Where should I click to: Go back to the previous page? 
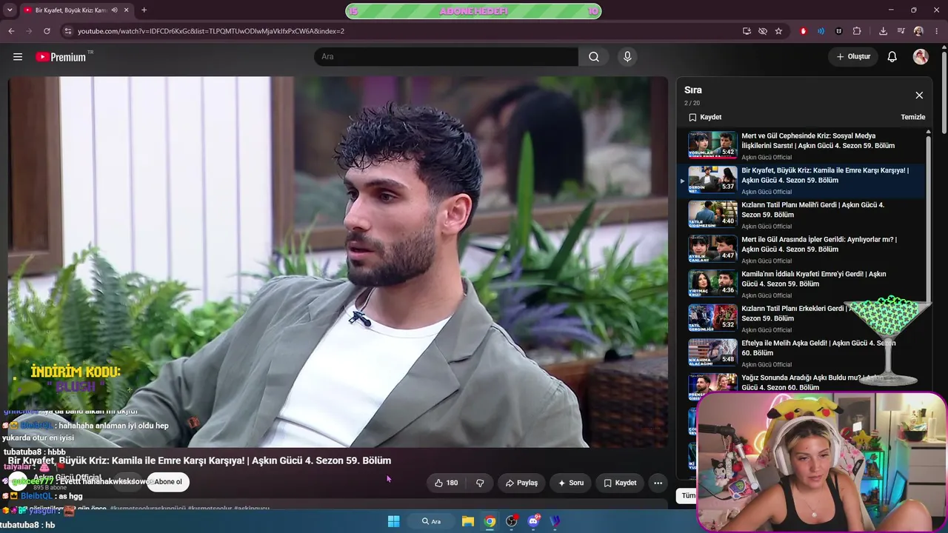[x=11, y=31]
